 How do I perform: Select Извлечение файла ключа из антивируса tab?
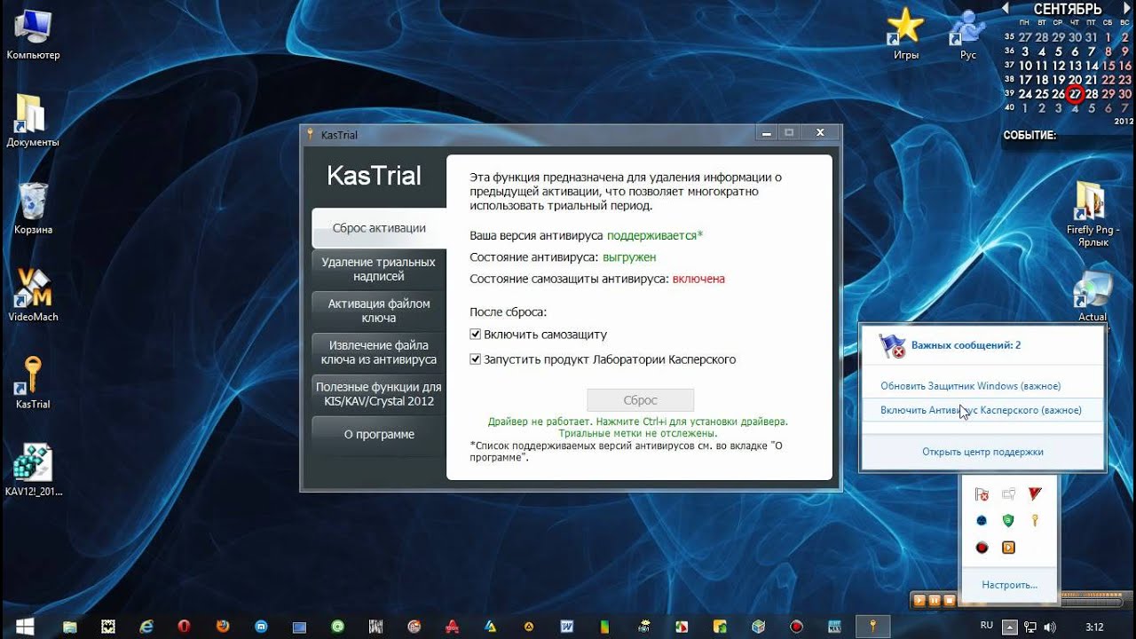379,352
